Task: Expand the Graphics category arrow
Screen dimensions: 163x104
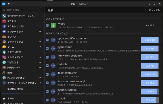Action: point(40,42)
